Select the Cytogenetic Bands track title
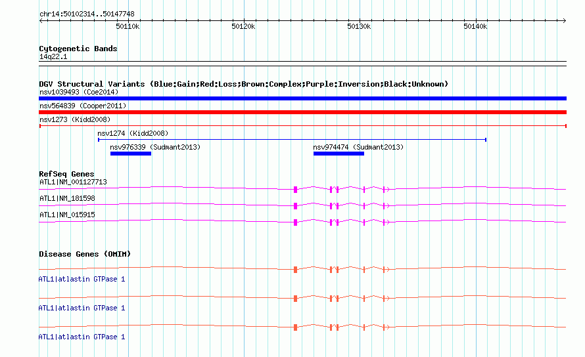The width and height of the screenshot is (585, 357). tap(78, 49)
